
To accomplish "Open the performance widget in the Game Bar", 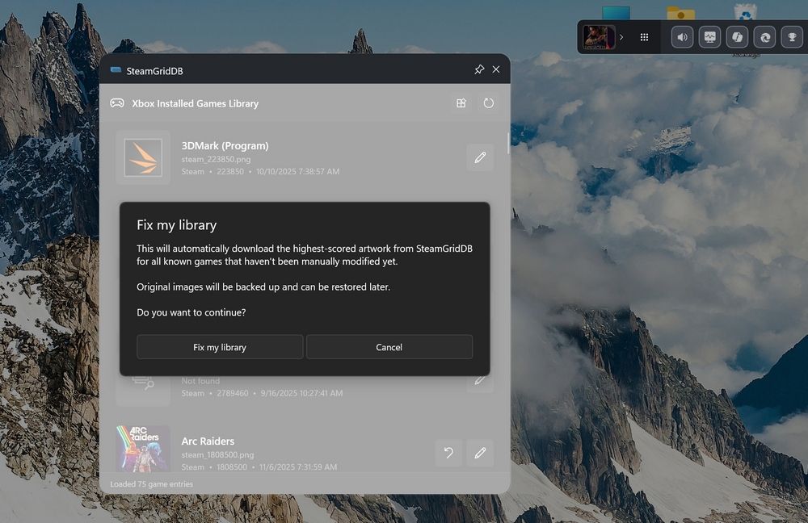I will 709,37.
